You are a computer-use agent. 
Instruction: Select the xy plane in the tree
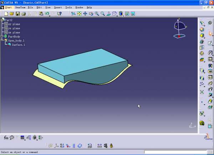14,24
